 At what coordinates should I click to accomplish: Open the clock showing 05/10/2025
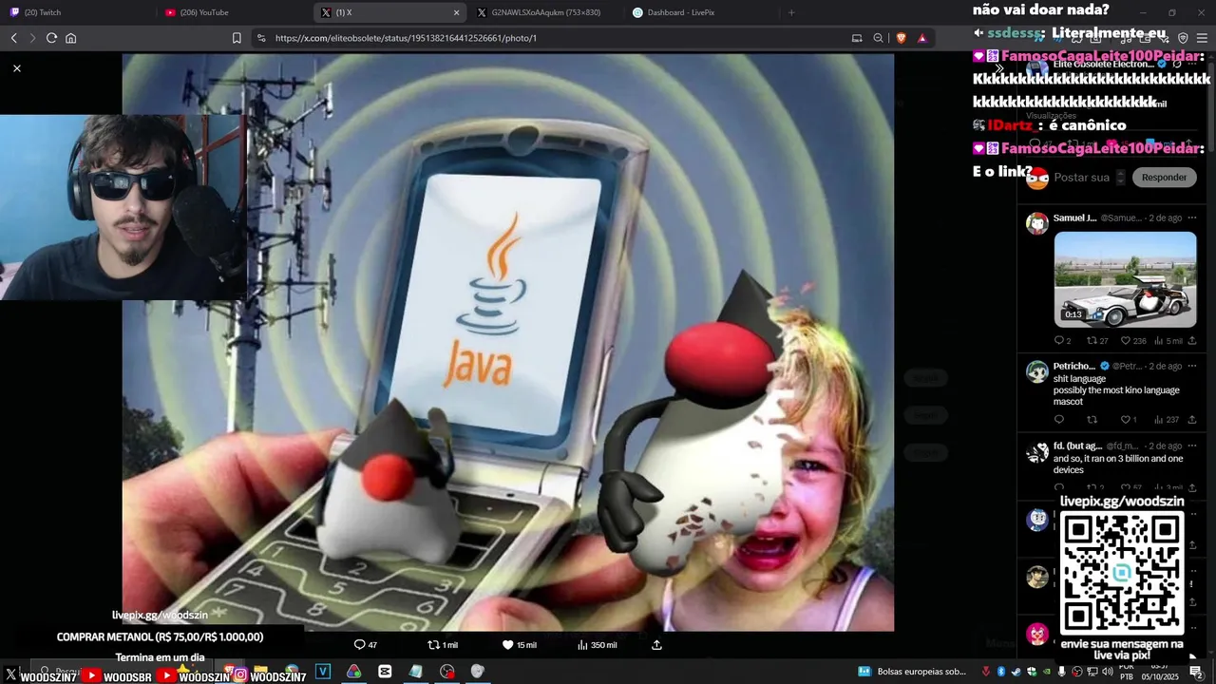[x=1161, y=673]
